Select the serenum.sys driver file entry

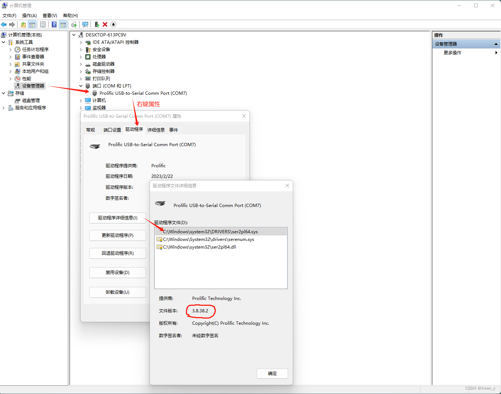pyautogui.click(x=208, y=239)
